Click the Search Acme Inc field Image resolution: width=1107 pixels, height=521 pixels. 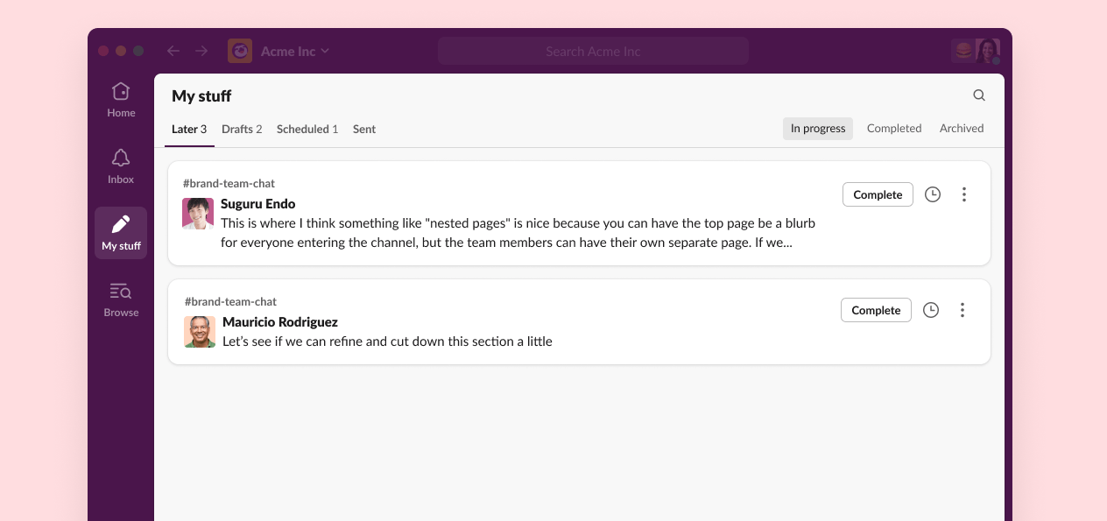click(593, 50)
